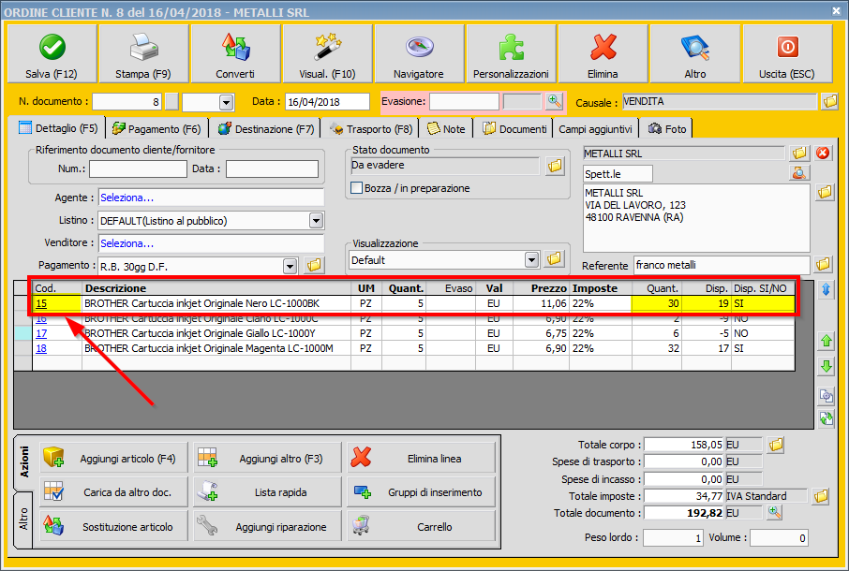The height and width of the screenshot is (571, 849).
Task: Switch to Dettaglio (F5) tab
Action: pyautogui.click(x=58, y=128)
